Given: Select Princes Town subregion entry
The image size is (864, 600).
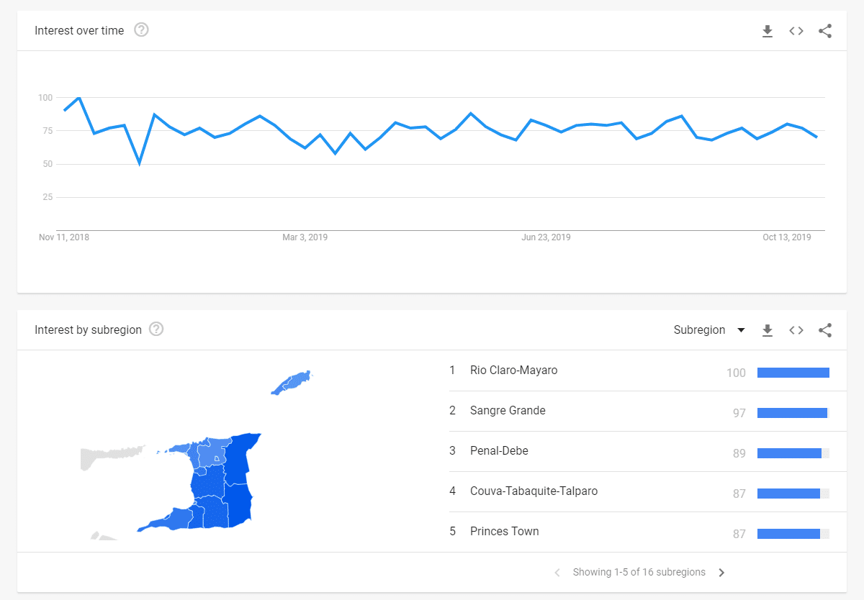Looking at the screenshot, I should click(639, 532).
